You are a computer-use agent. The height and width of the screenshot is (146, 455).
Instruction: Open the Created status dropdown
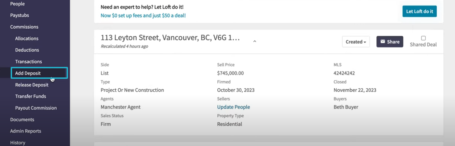tap(356, 42)
